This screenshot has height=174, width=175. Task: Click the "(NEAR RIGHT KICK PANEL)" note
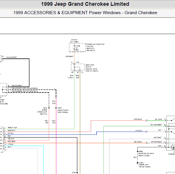point(63,111)
